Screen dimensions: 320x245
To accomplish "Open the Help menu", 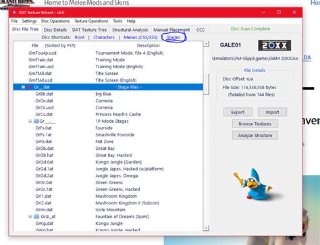I will 131,21.
